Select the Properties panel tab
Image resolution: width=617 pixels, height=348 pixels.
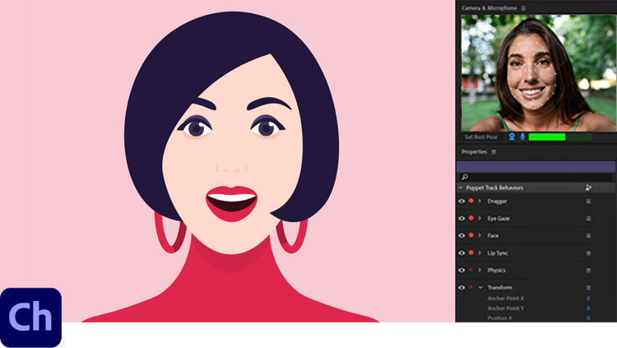coord(474,152)
